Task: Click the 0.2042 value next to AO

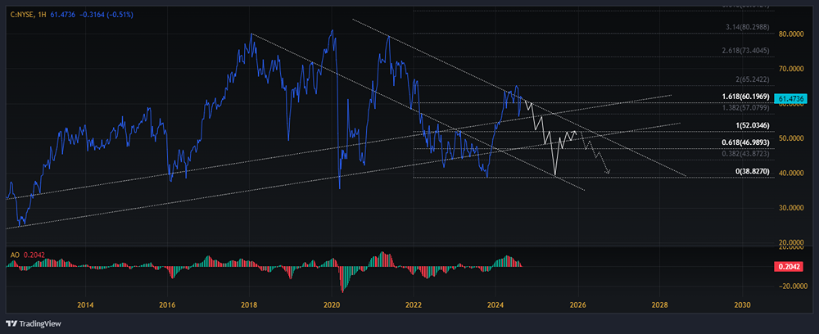Action: 34,255
